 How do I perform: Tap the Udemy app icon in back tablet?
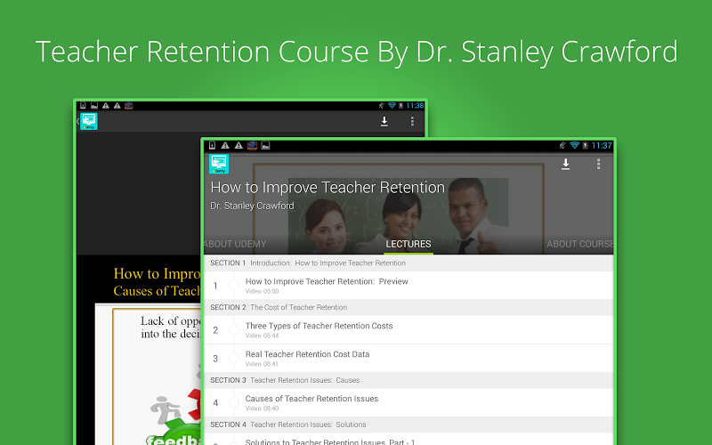coord(88,121)
